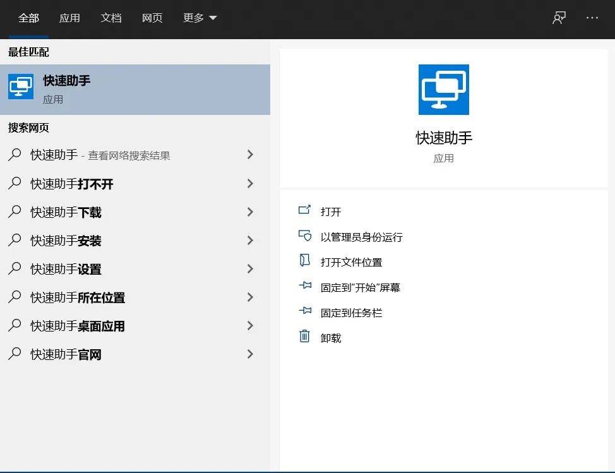615x473 pixels.
Task: Expand the 更多 dropdown menu
Action: pos(200,18)
